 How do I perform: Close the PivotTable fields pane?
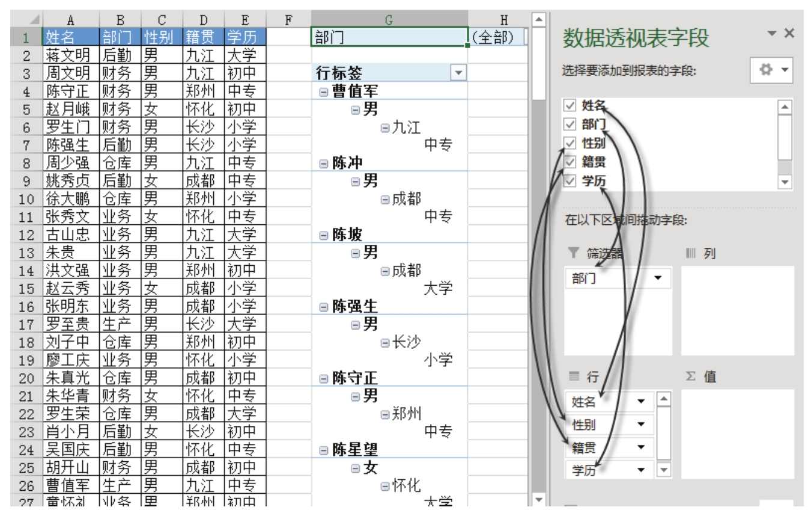click(x=789, y=34)
